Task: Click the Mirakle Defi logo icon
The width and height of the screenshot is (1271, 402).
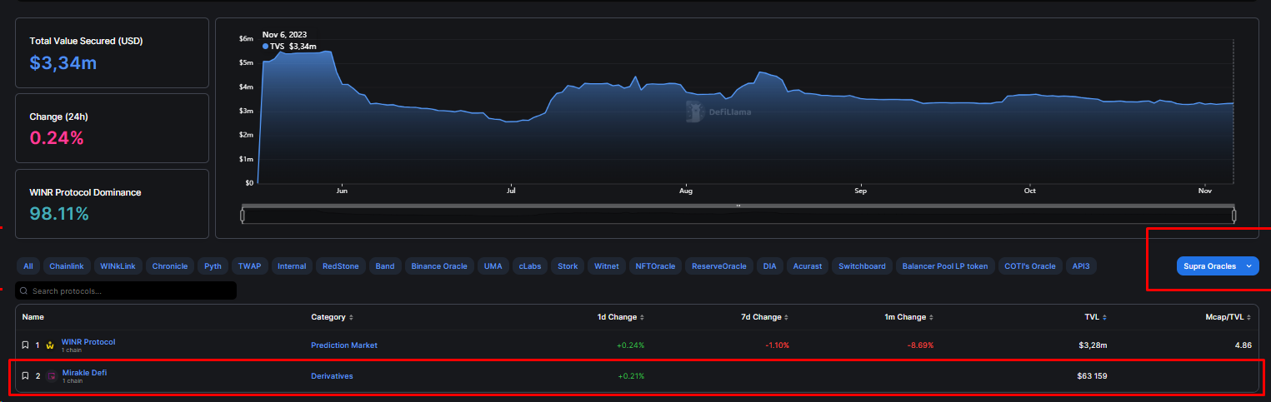Action: coord(52,376)
